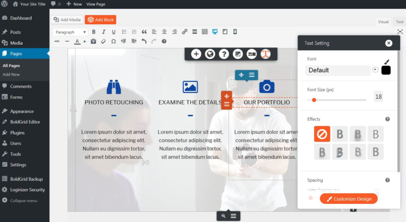The height and width of the screenshot is (222, 406).
Task: Open the orange text T setting icon
Action: click(265, 54)
